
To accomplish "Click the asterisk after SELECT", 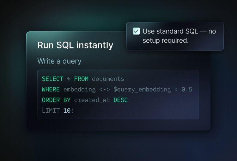I will tap(69, 79).
